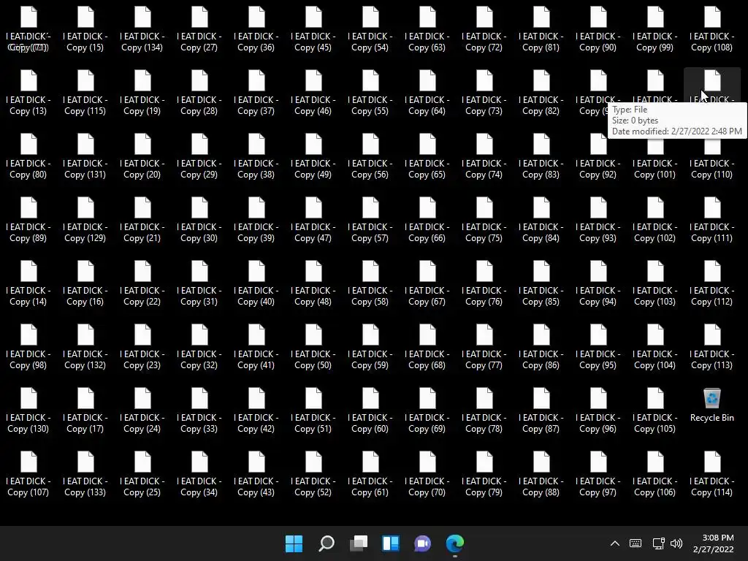
Task: Select the file labeled Copy (46)
Action: tap(313, 92)
